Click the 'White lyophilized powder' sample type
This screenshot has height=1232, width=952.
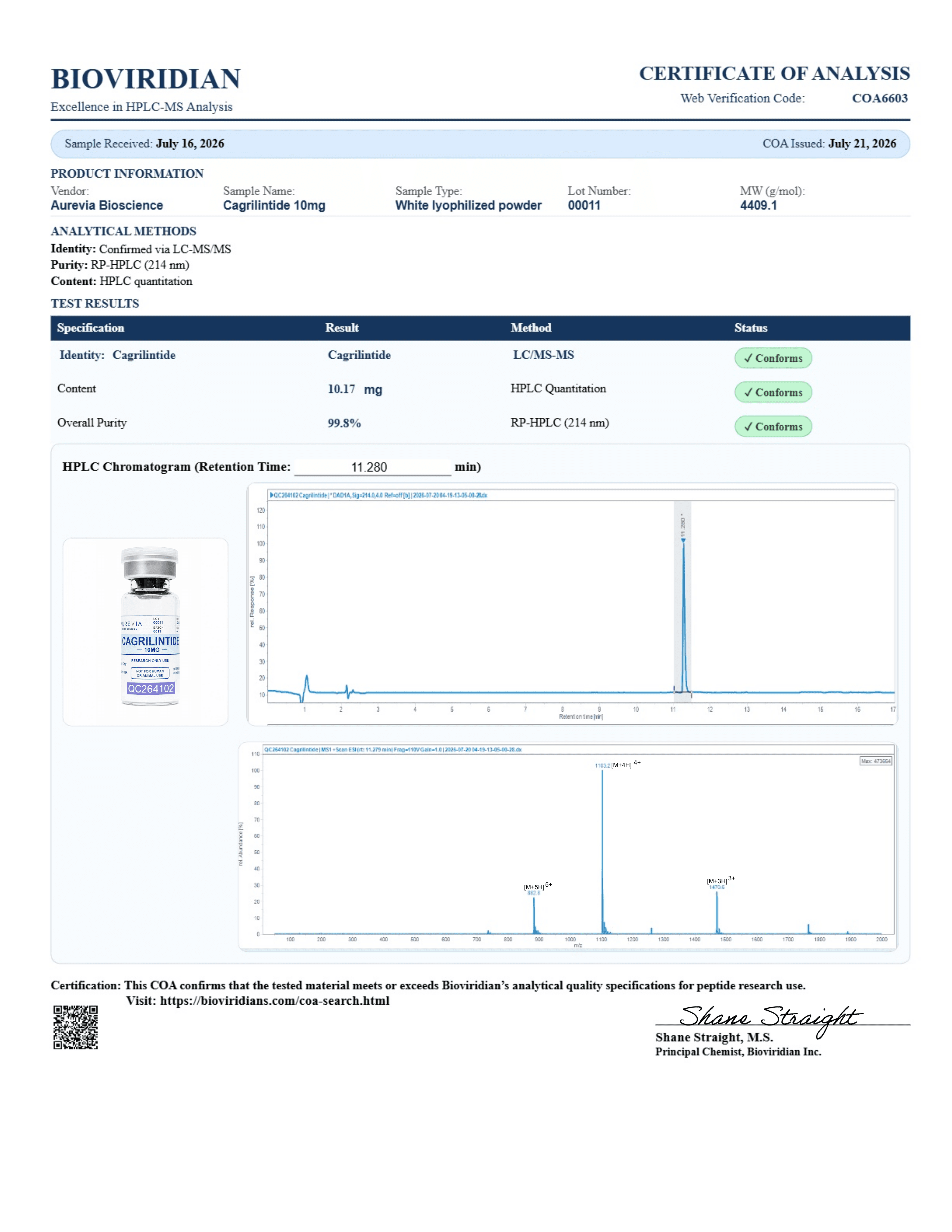[x=468, y=205]
